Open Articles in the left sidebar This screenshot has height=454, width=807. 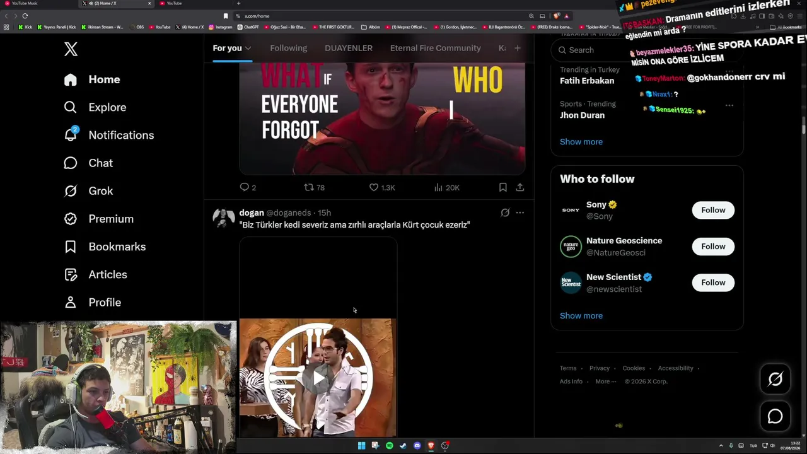click(95, 274)
